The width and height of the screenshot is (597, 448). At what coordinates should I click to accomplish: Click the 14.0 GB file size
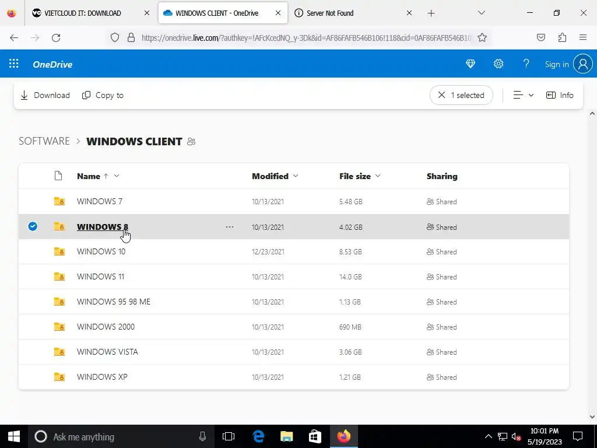coord(350,277)
